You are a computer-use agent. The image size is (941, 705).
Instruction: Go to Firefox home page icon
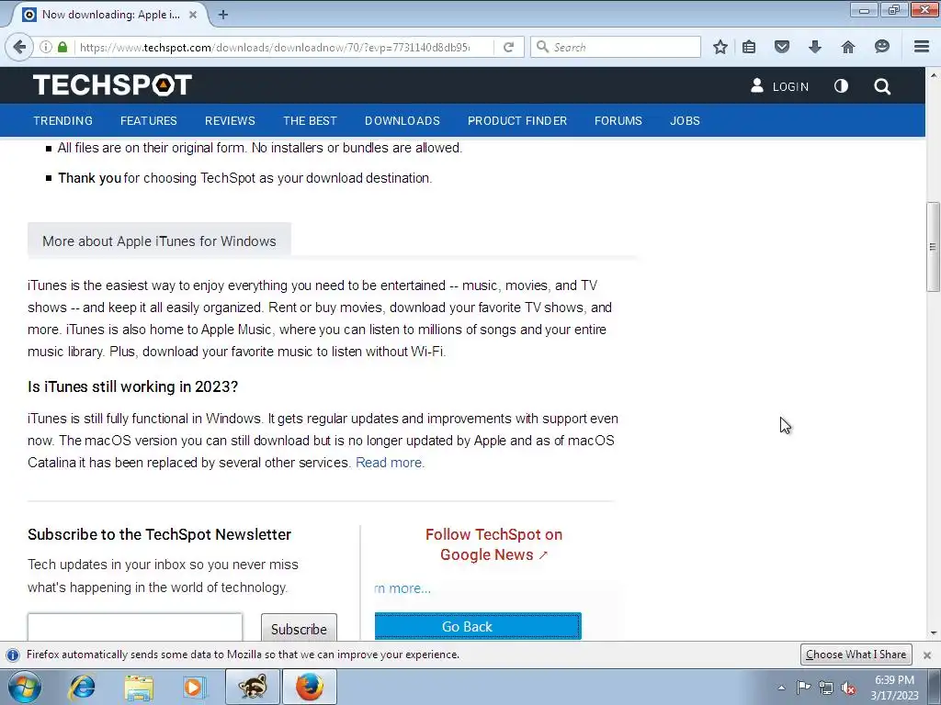click(x=847, y=47)
